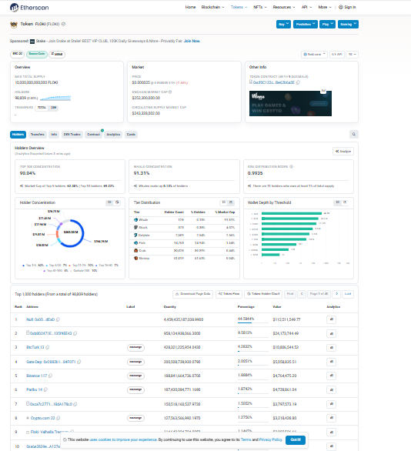Switch to the Transfers tab
The image size is (411, 451).
click(38, 135)
